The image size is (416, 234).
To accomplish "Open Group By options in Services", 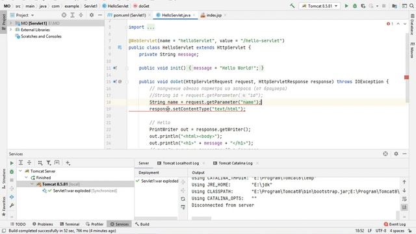I will 40,162.
